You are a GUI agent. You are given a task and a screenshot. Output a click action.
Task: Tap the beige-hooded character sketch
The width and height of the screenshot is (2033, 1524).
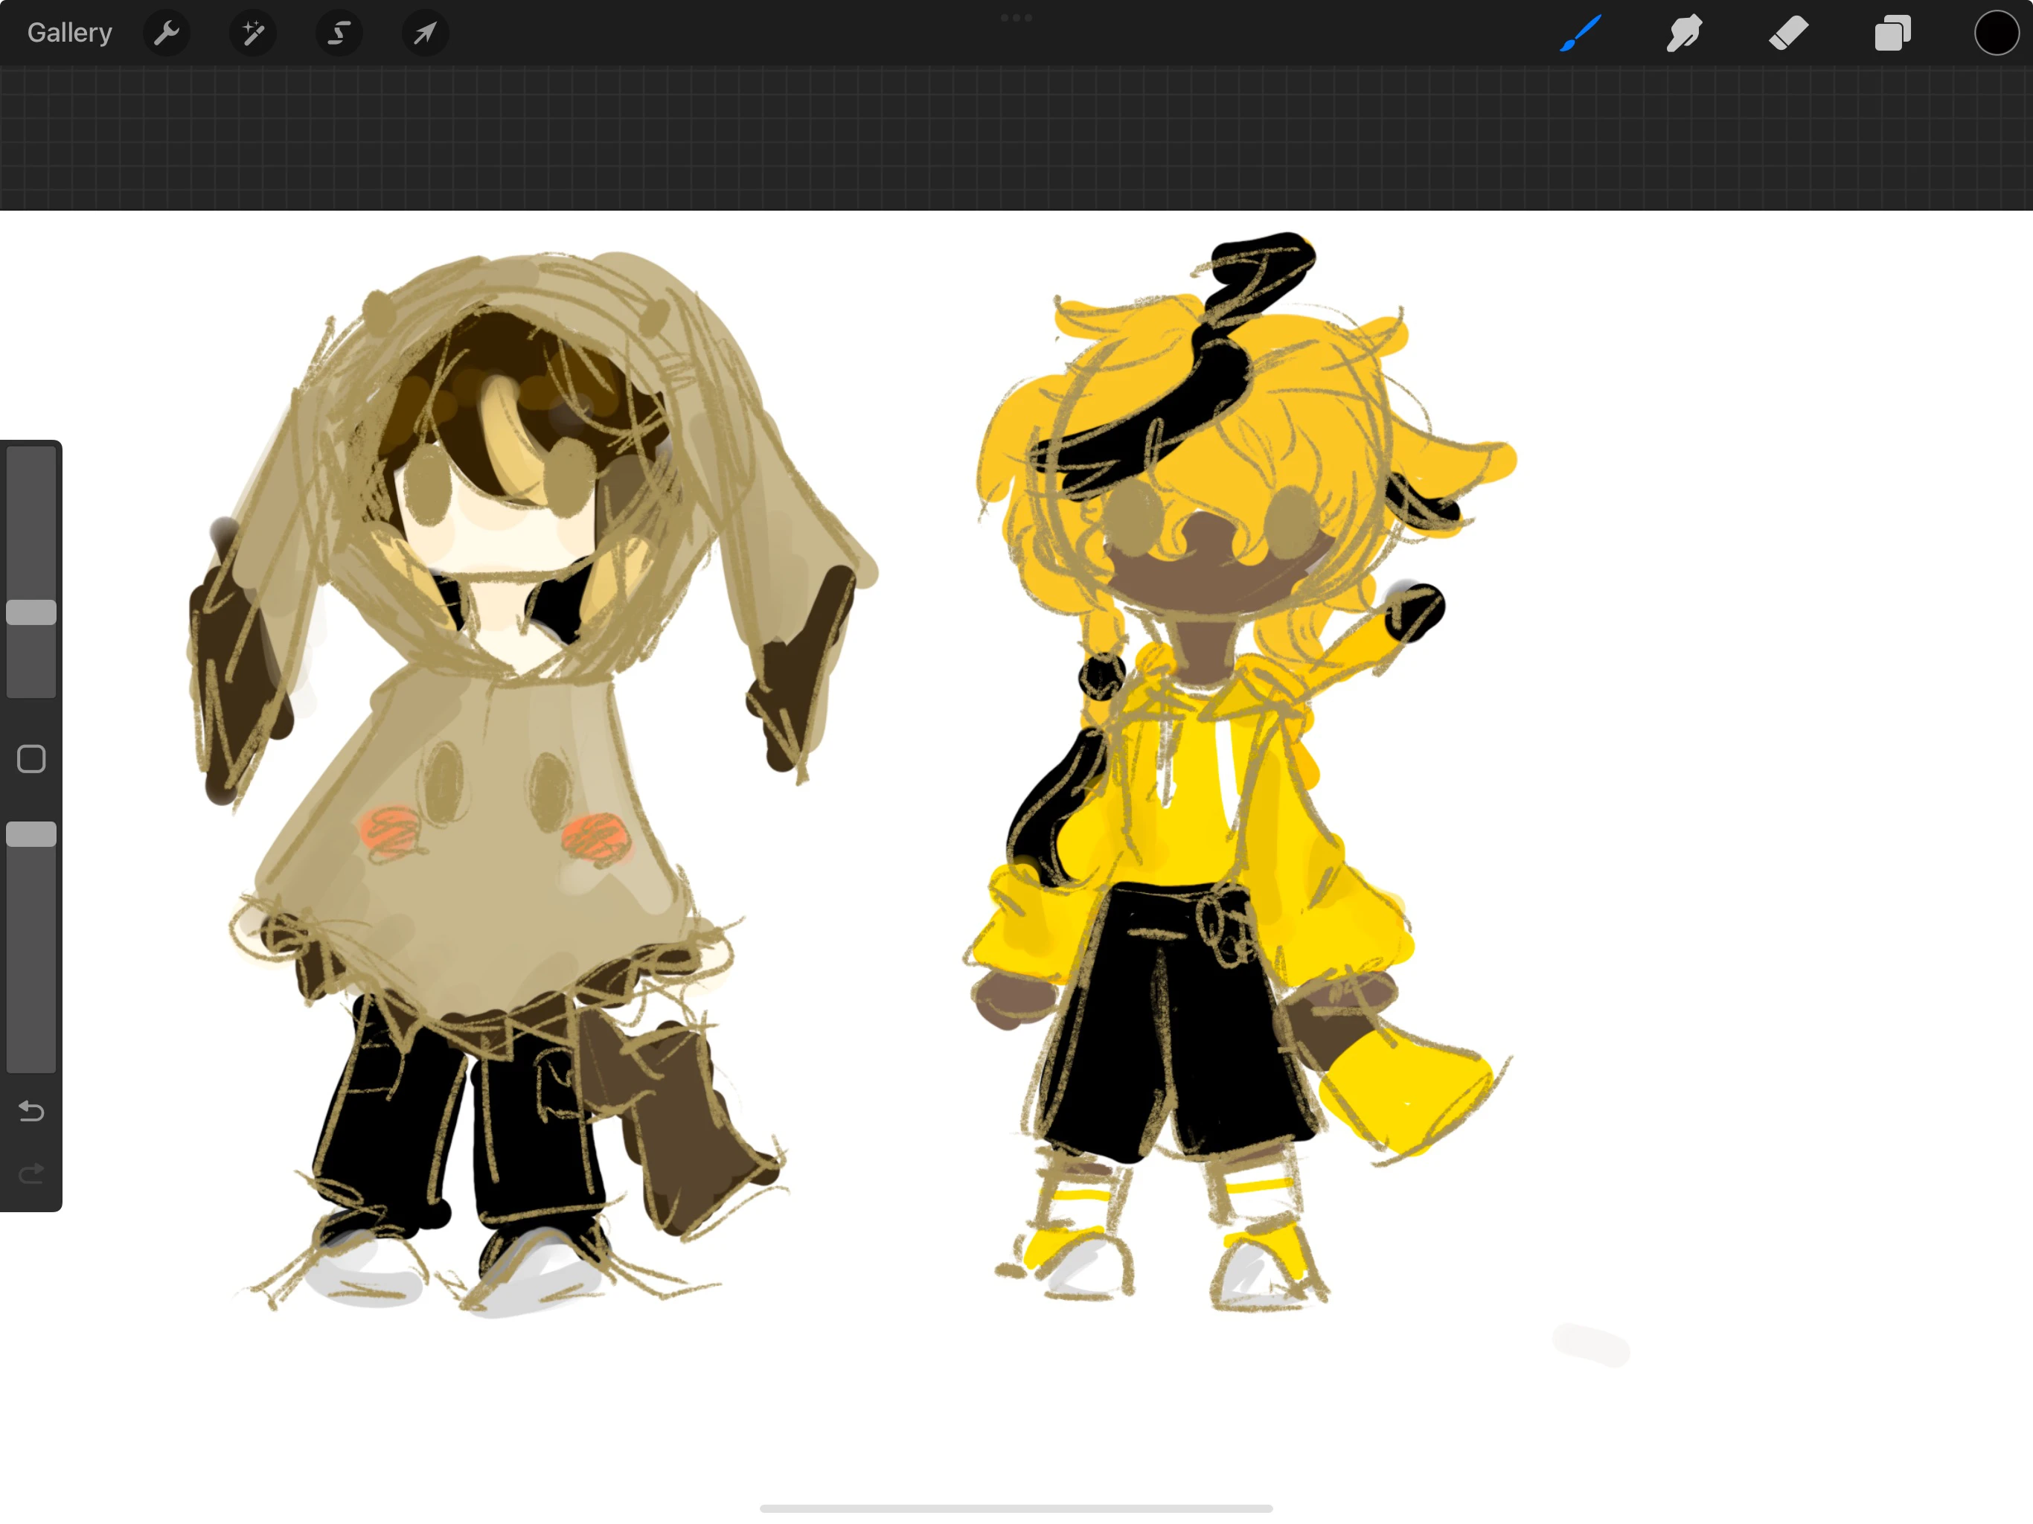(505, 781)
